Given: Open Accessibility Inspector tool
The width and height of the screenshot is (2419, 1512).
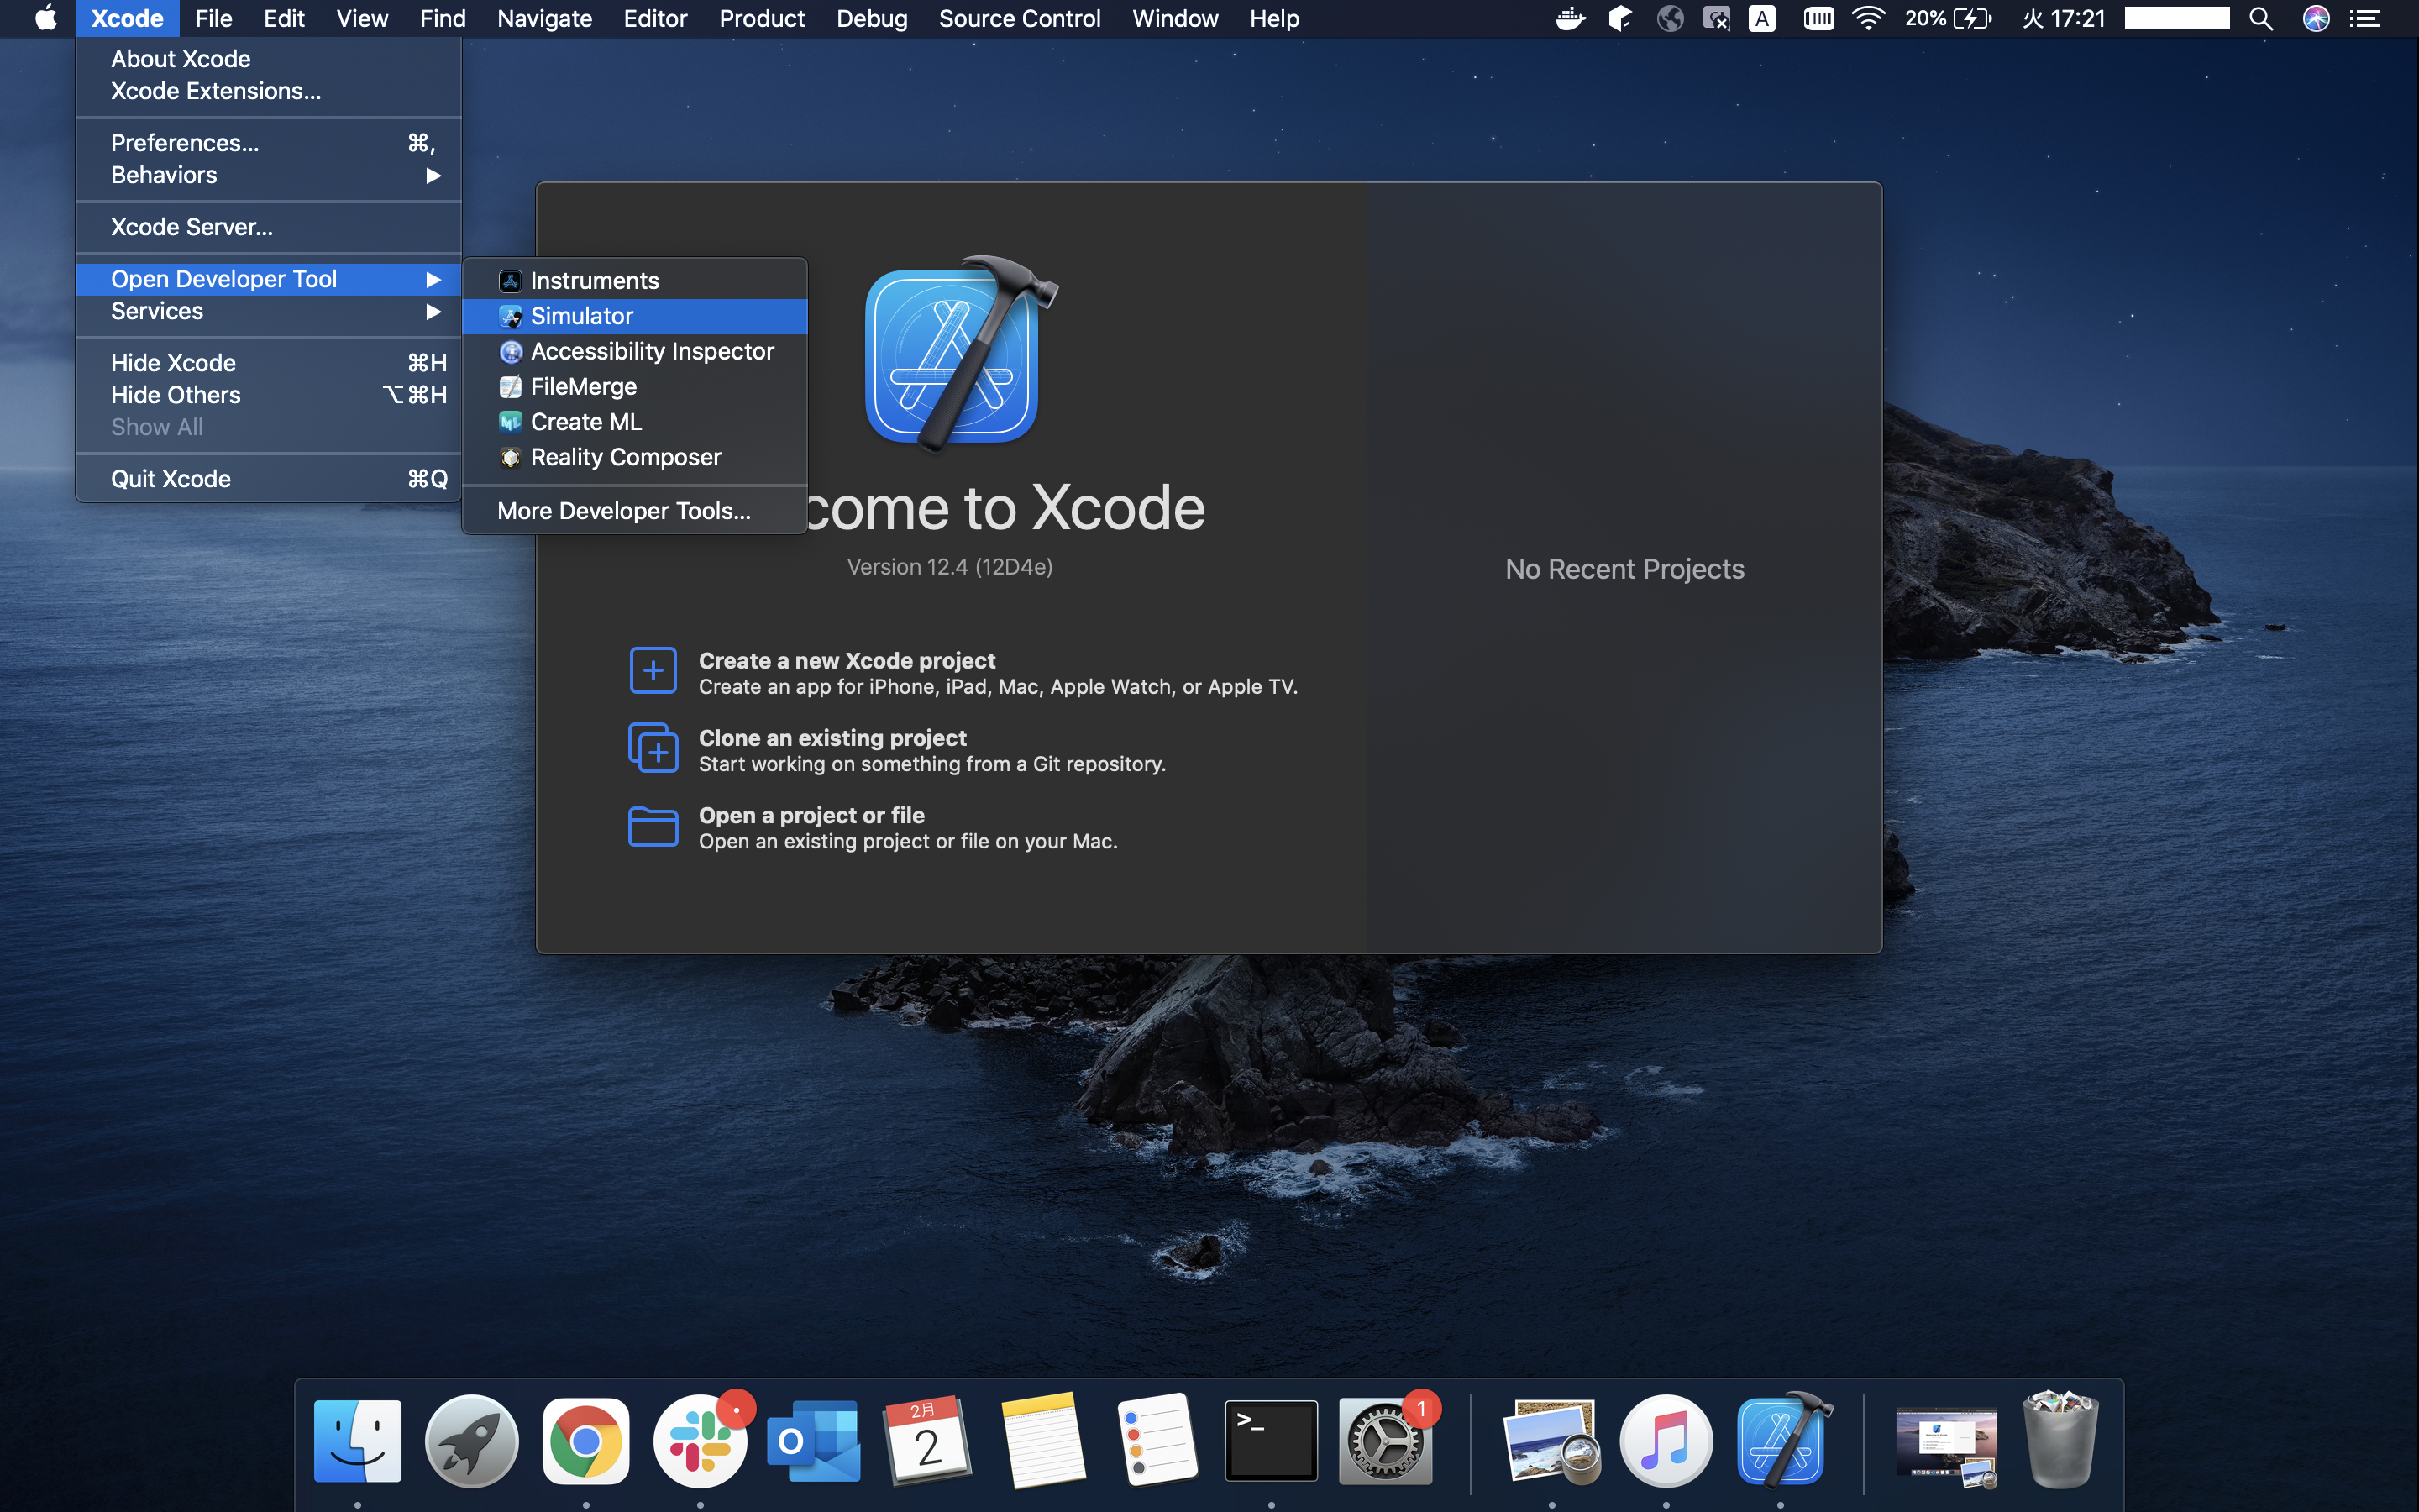Looking at the screenshot, I should click(635, 351).
